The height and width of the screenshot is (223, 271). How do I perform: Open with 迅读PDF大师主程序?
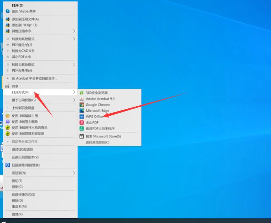point(109,129)
